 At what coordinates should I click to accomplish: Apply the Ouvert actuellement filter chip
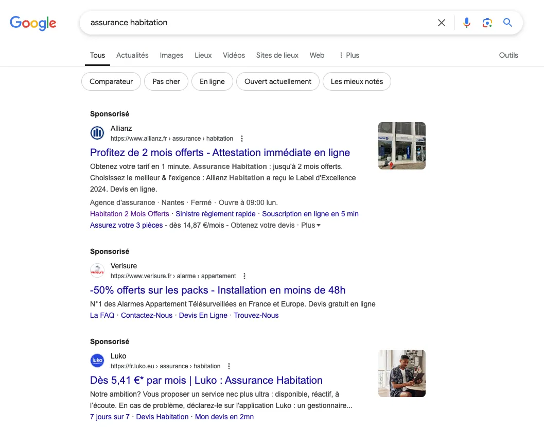tap(277, 81)
